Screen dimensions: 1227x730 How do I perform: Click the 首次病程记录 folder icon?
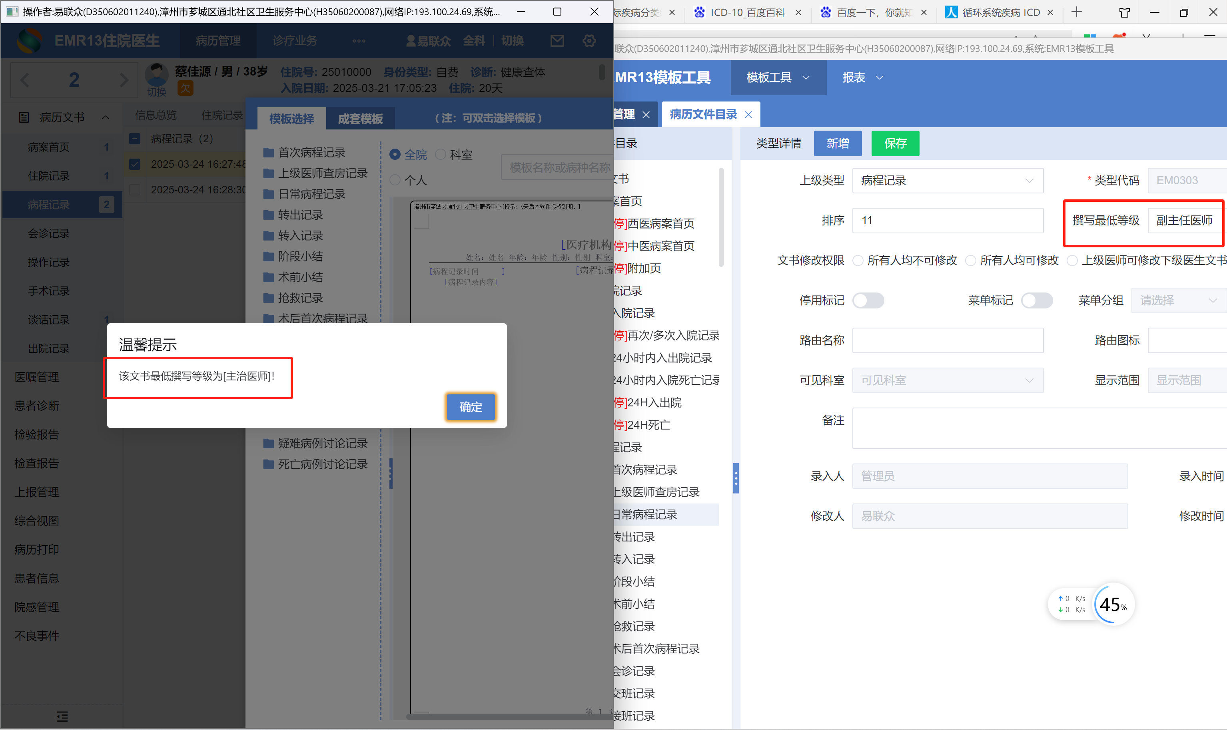268,153
